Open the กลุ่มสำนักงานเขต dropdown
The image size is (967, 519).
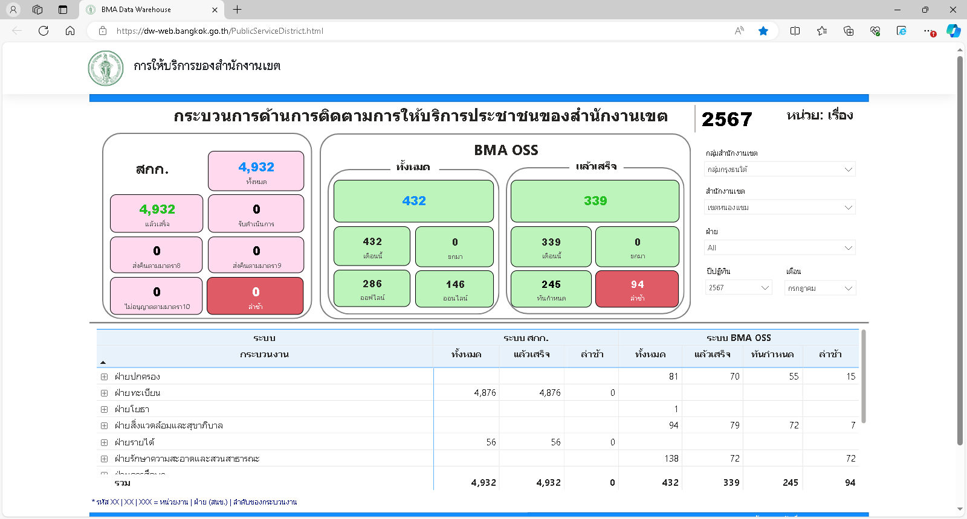[x=780, y=170]
